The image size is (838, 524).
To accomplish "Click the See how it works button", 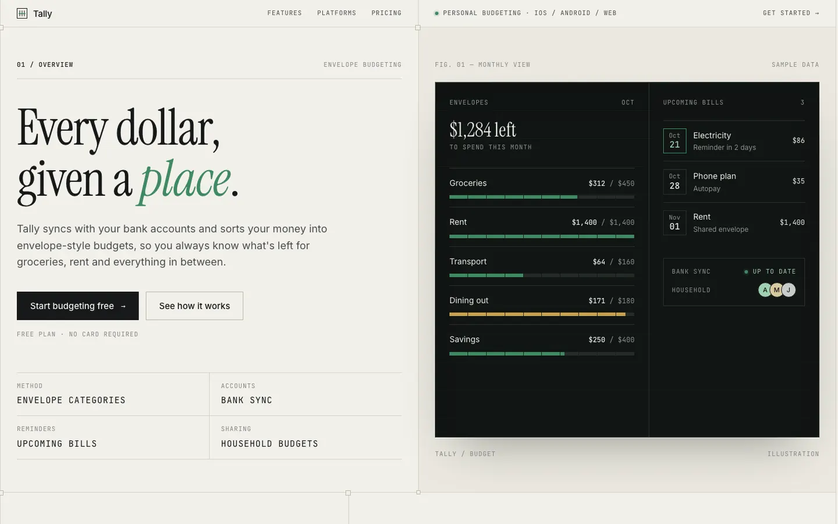I will [194, 306].
